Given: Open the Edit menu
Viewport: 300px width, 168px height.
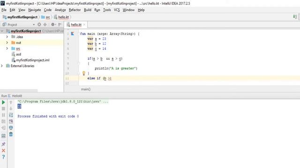Looking at the screenshot, I should tap(12, 10).
